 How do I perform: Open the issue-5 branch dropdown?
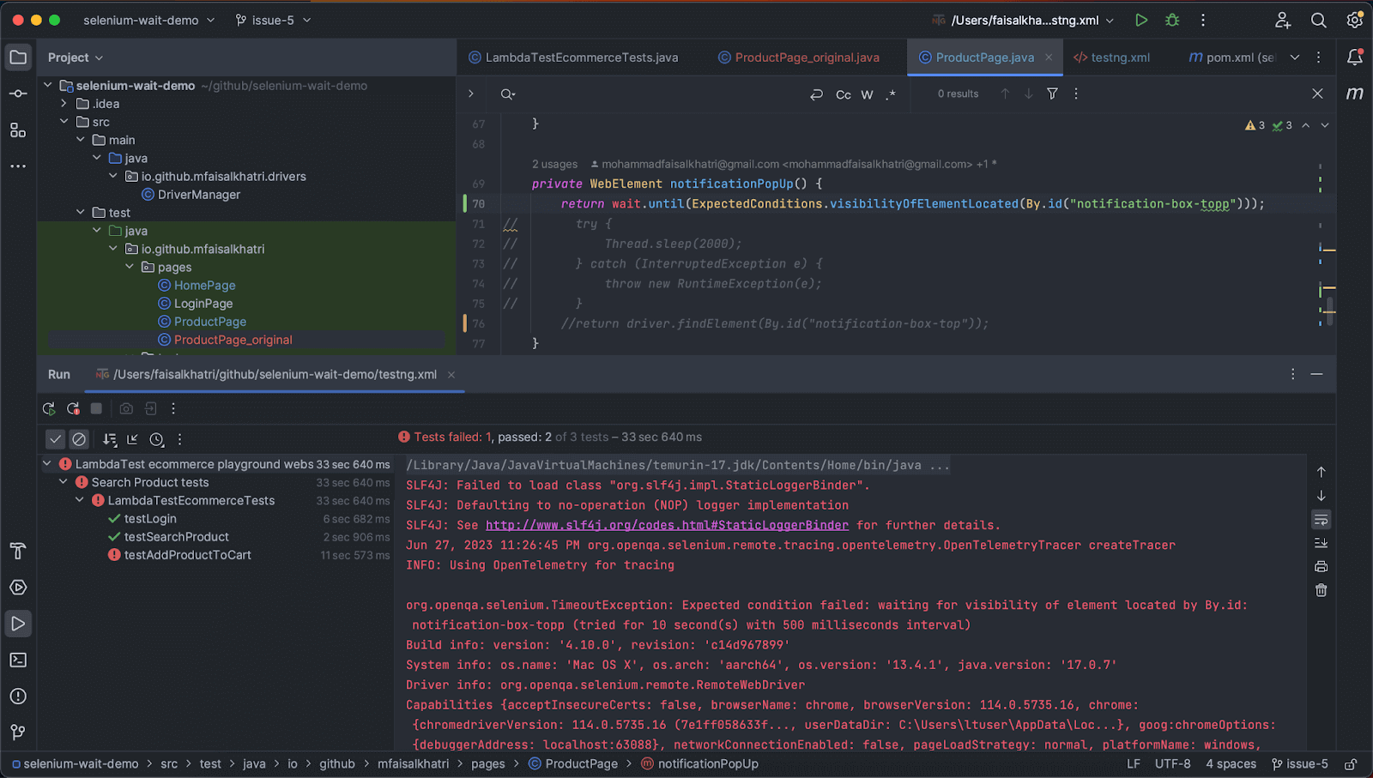pos(271,19)
